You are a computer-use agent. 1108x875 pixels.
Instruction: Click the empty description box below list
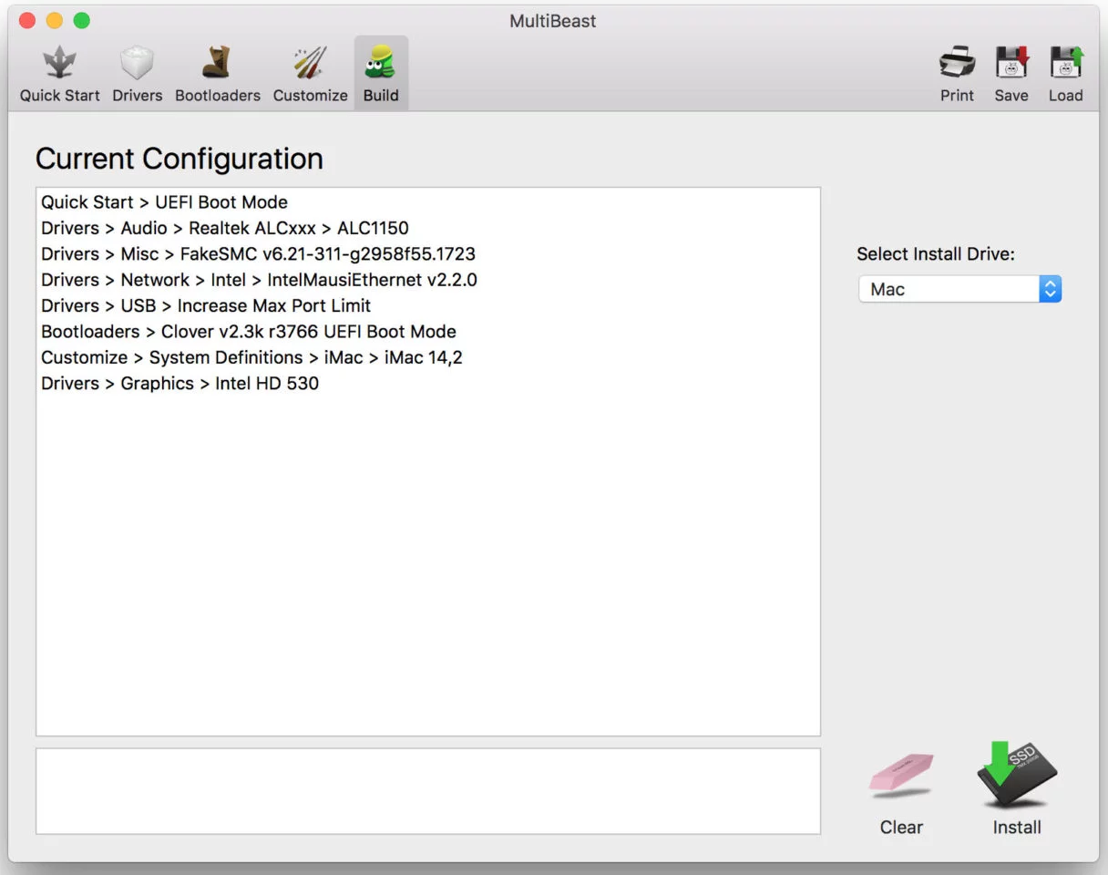tap(428, 791)
